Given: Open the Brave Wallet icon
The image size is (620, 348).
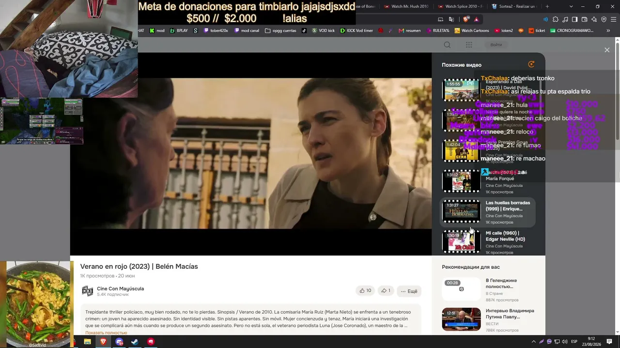Looking at the screenshot, I should pos(585,19).
